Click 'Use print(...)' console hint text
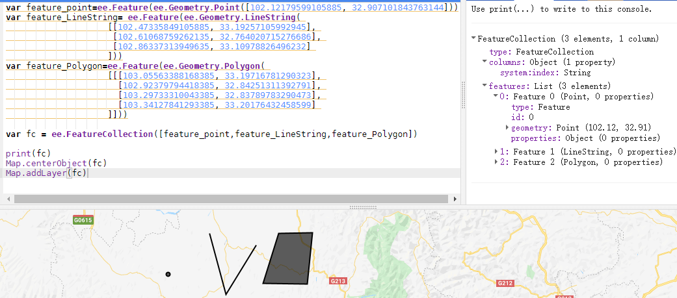The width and height of the screenshot is (677, 298). pyautogui.click(x=561, y=9)
